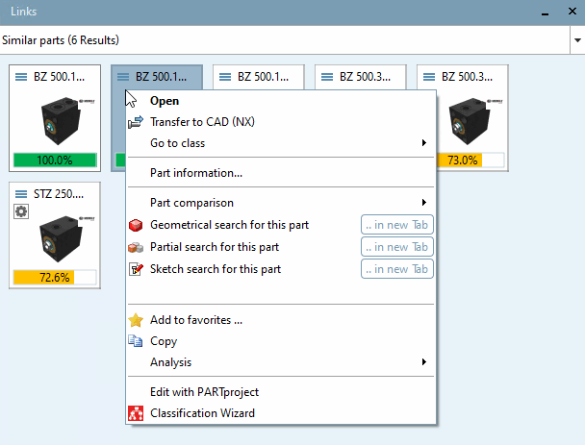
Task: Open Geometrical search in new Tab
Action: point(397,225)
